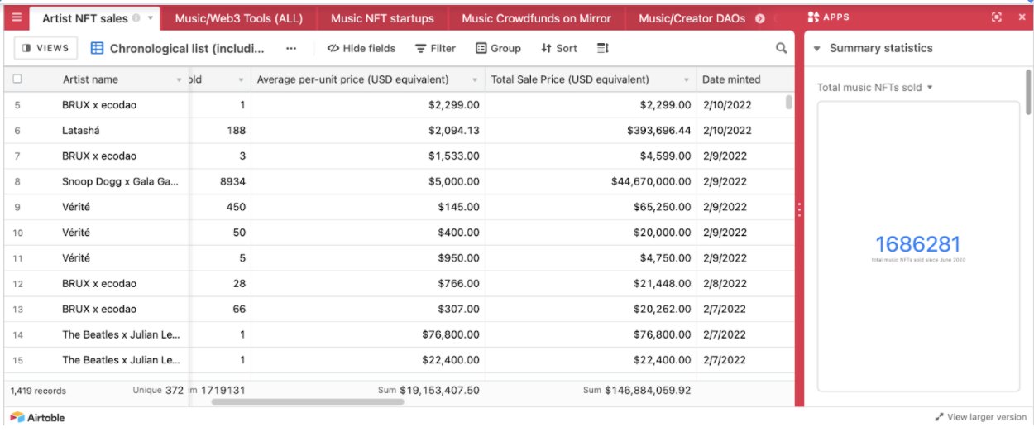The image size is (1034, 437).
Task: Show more tables with the arrow circle icon
Action: pyautogui.click(x=760, y=18)
